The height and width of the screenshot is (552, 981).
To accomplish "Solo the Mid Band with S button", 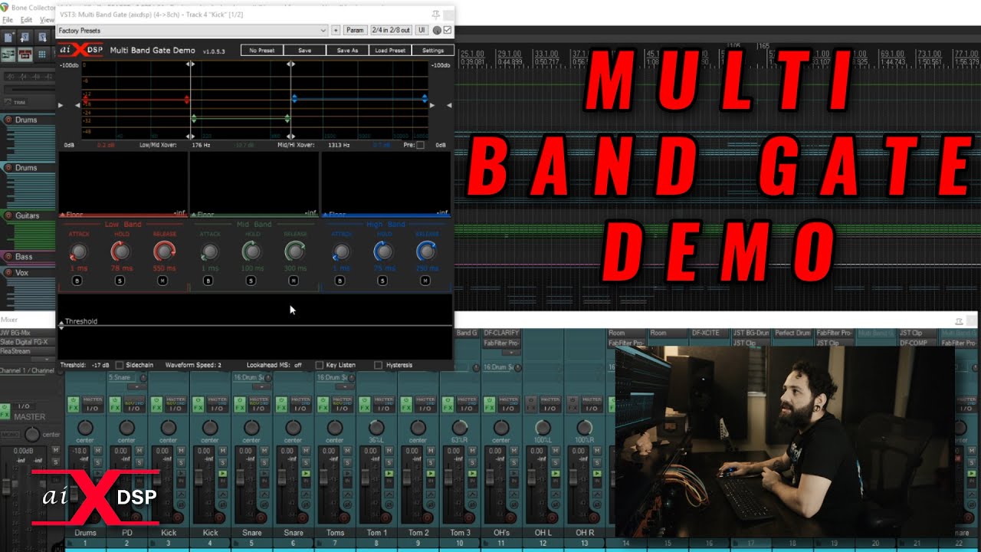I will click(x=251, y=281).
